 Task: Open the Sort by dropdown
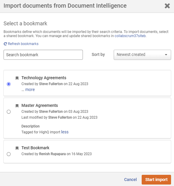(x=142, y=55)
